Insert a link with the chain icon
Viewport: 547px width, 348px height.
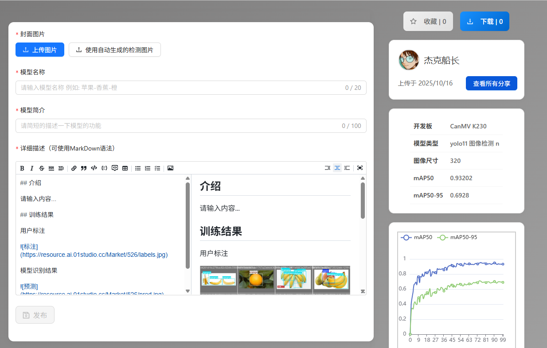point(74,168)
